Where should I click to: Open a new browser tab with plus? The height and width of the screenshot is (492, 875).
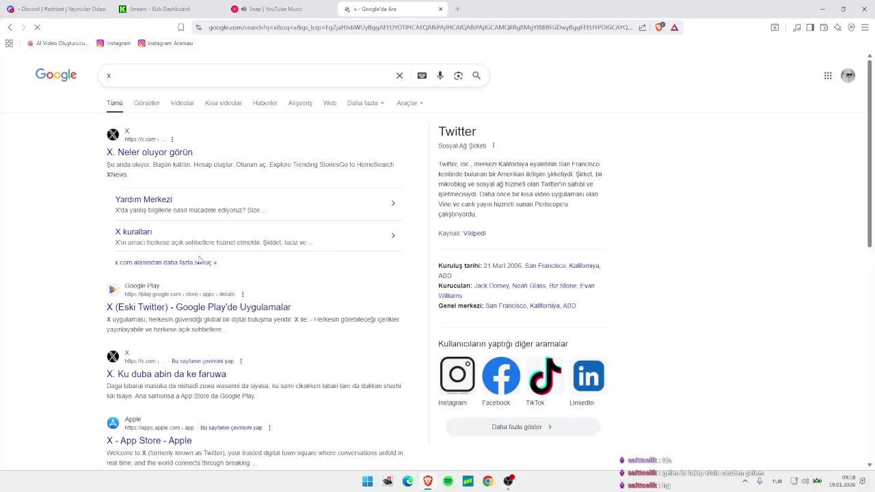coord(457,9)
